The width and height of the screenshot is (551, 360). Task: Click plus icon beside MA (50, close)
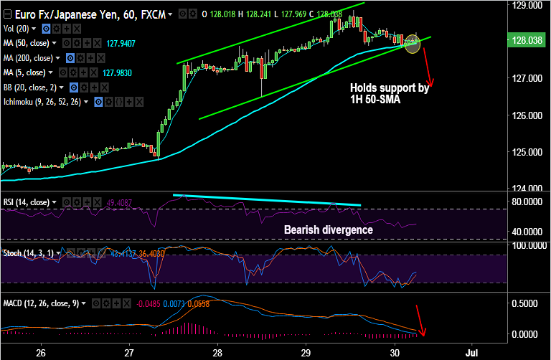point(87,44)
